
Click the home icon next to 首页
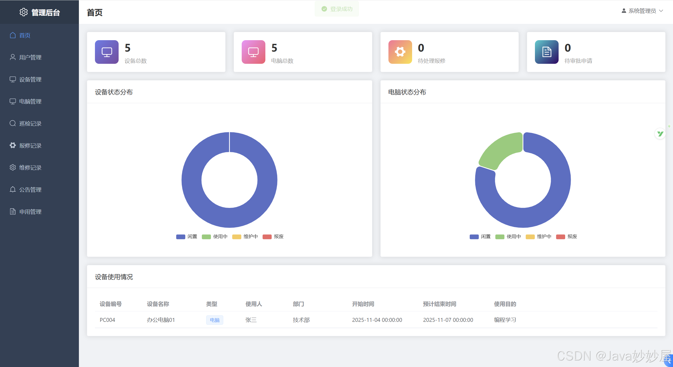pos(13,35)
